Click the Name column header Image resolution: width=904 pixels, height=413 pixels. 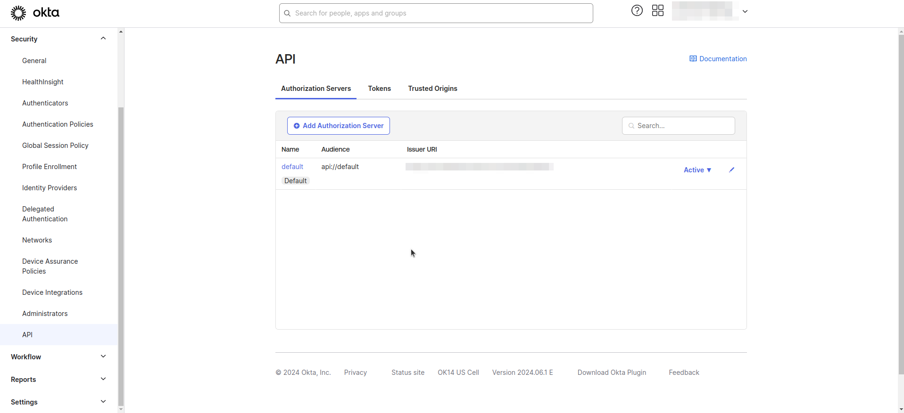click(290, 149)
